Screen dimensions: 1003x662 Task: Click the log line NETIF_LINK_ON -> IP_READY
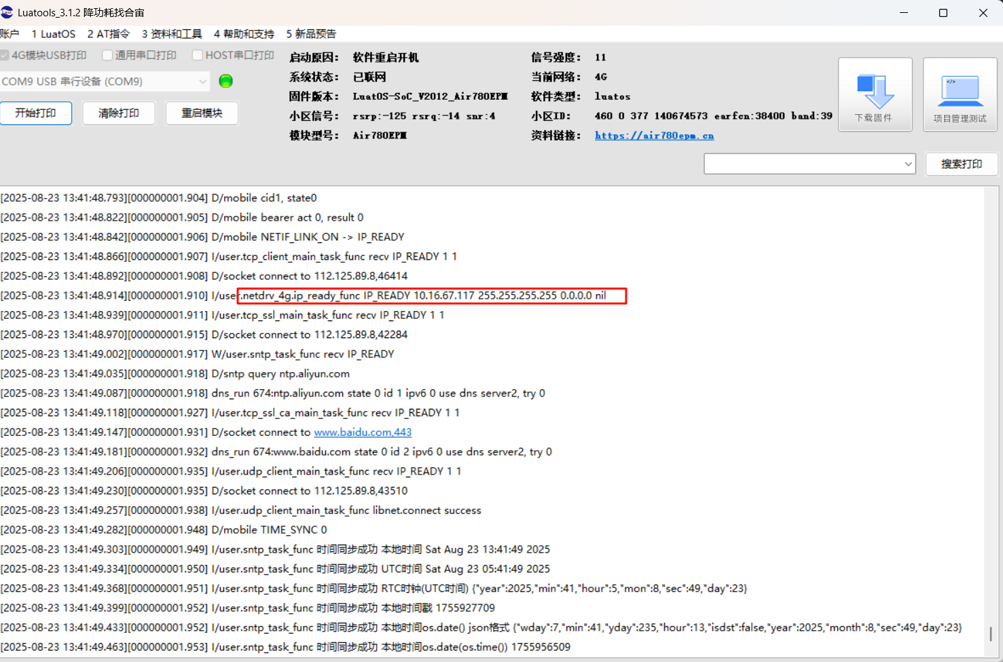tap(202, 237)
